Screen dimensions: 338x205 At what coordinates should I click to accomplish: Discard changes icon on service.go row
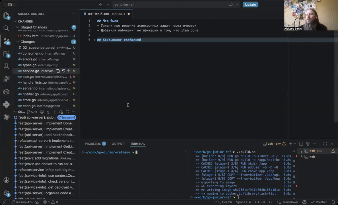click(x=63, y=71)
